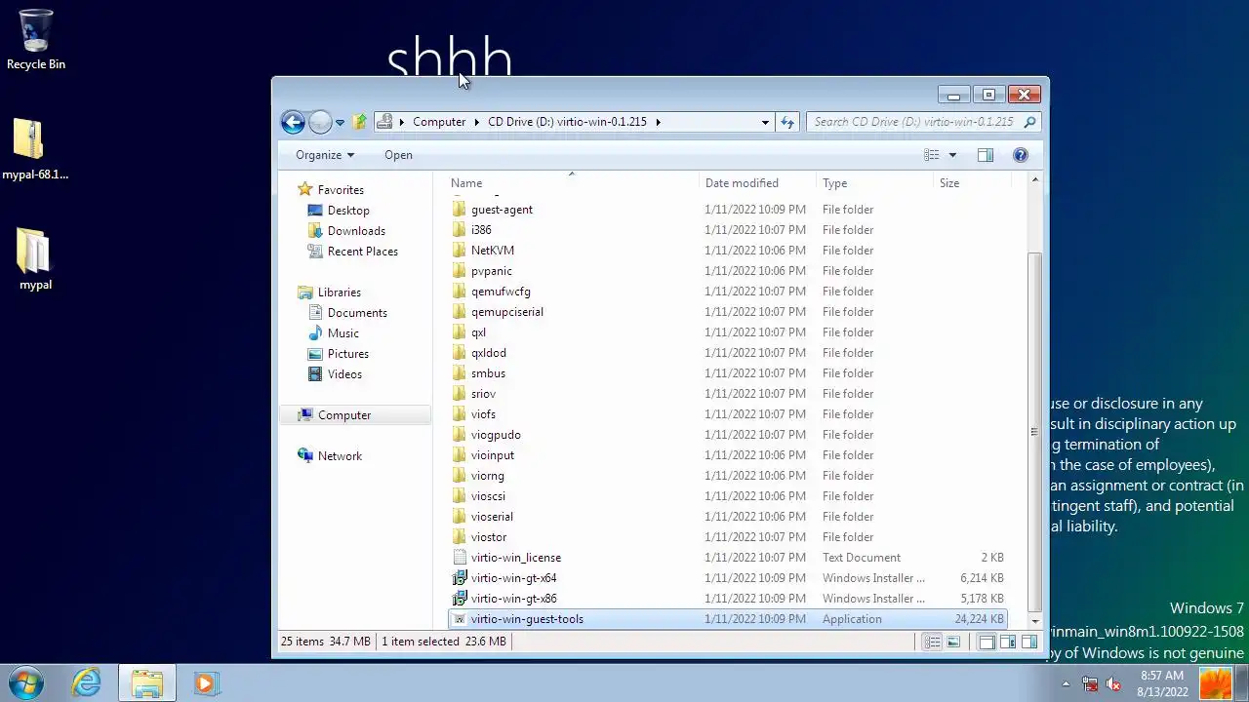Screen dimensions: 1249x702
Task: Click the Forward navigation arrow
Action: coord(320,122)
